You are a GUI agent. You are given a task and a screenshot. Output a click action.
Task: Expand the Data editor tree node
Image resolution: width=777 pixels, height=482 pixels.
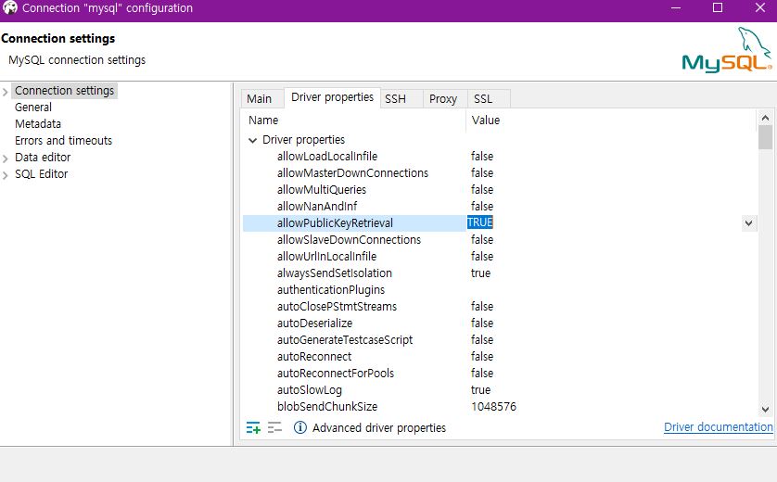(6, 159)
